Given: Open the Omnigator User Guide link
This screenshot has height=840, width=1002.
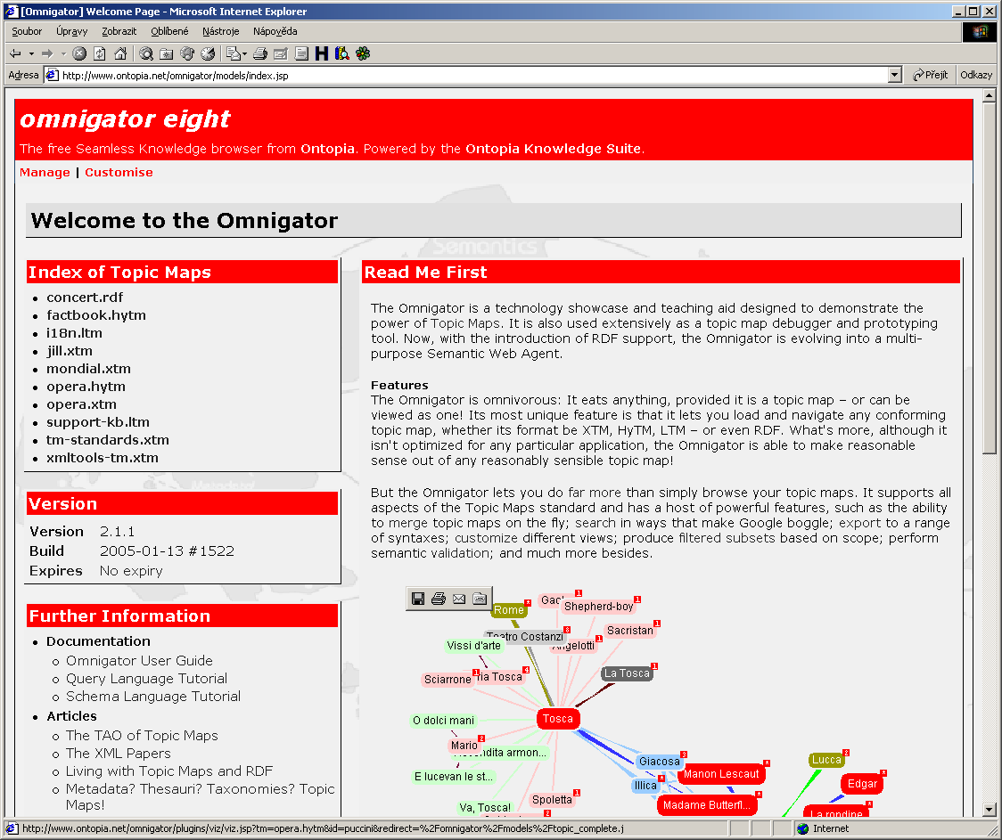Looking at the screenshot, I should (x=139, y=661).
